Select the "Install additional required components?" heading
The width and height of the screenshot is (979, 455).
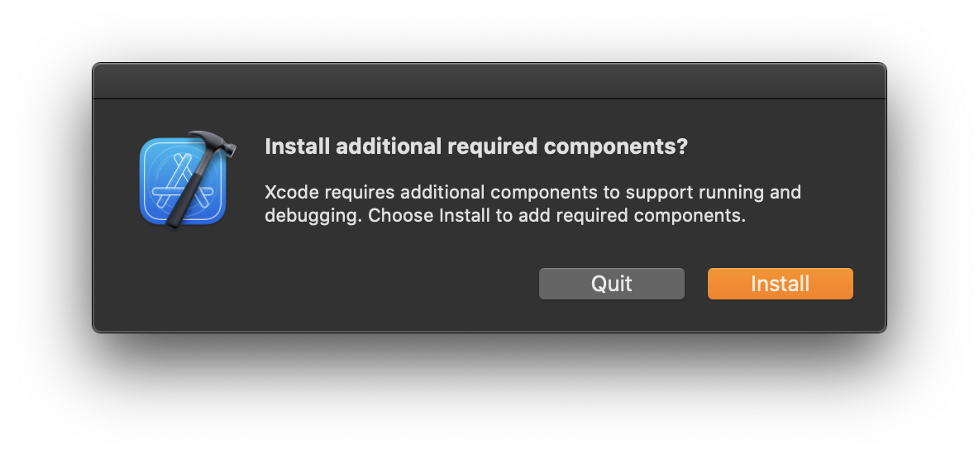475,147
